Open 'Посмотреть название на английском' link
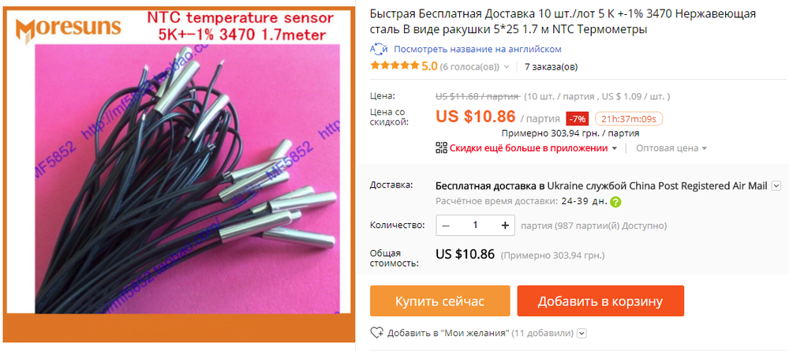789x351 pixels. coord(477,49)
